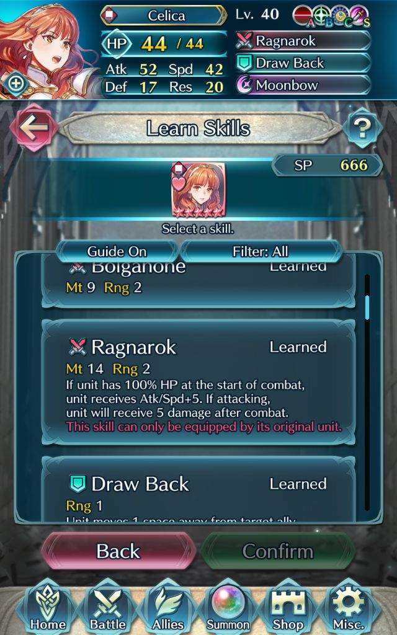Tap the red Back button
The image size is (397, 635).
point(118,551)
